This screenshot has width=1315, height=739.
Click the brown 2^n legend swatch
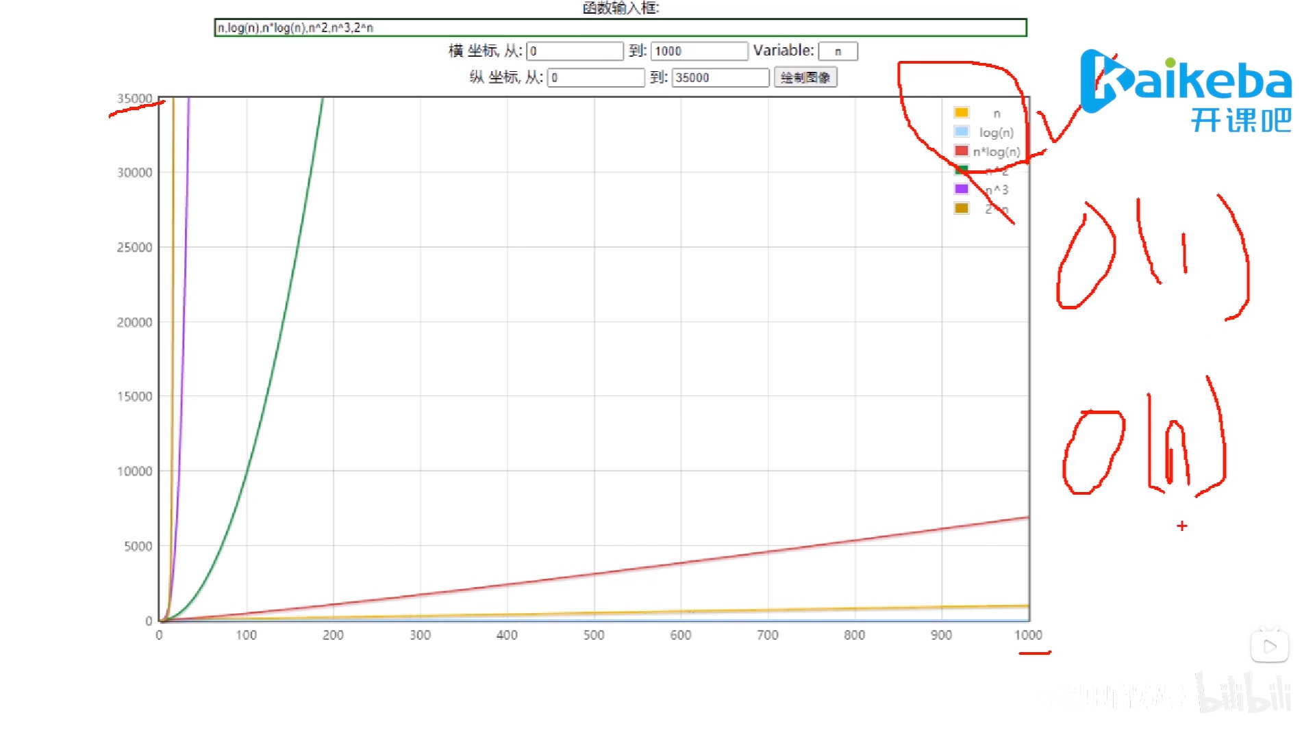[x=961, y=208]
